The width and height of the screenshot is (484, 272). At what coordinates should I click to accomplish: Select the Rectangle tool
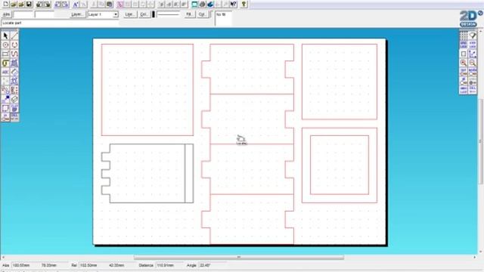(x=5, y=54)
